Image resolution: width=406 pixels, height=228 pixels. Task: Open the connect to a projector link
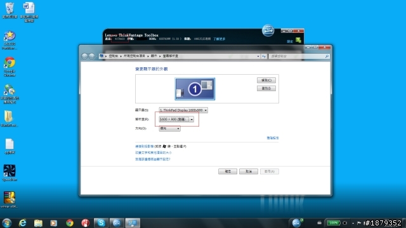(144, 146)
